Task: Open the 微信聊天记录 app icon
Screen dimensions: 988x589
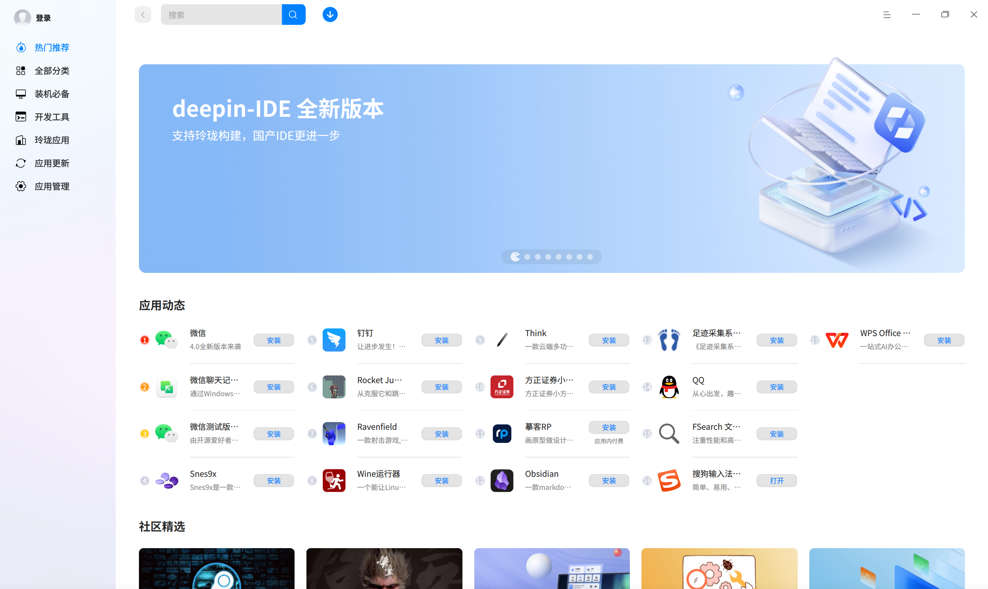Action: coord(166,387)
